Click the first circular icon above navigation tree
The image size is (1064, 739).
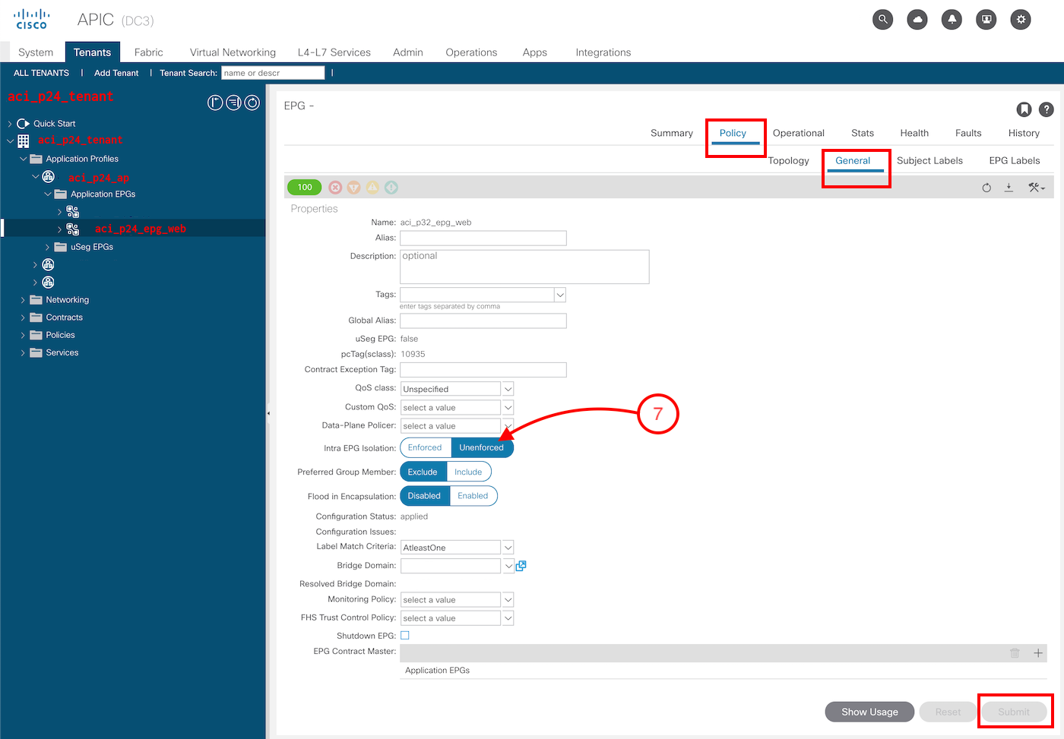[215, 103]
